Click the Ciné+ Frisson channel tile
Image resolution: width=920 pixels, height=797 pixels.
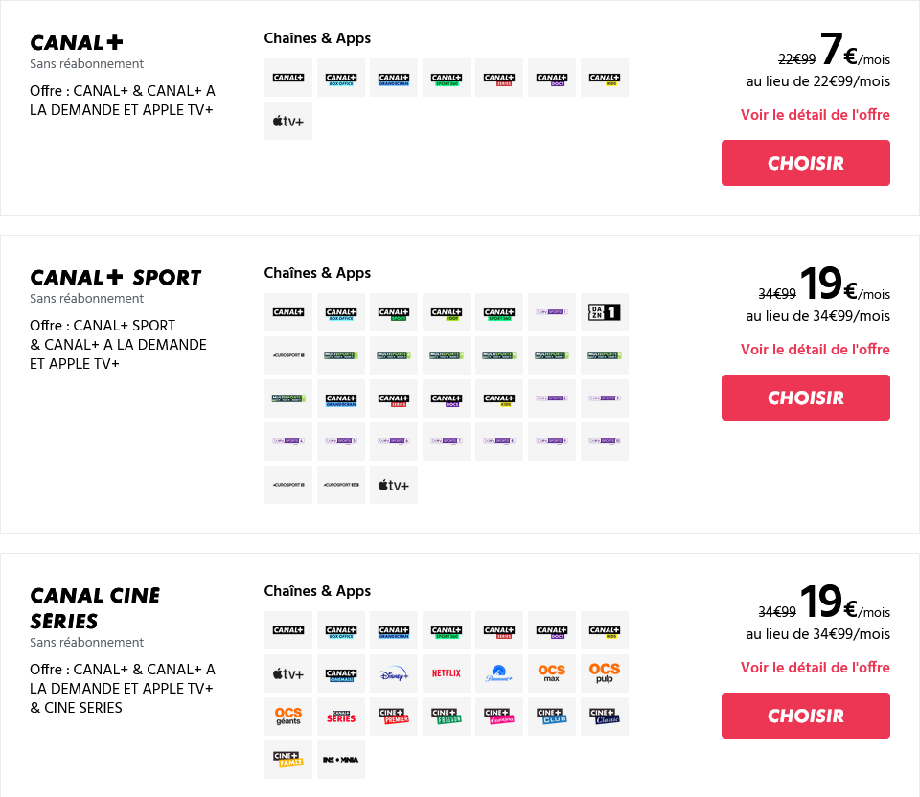[x=447, y=717]
